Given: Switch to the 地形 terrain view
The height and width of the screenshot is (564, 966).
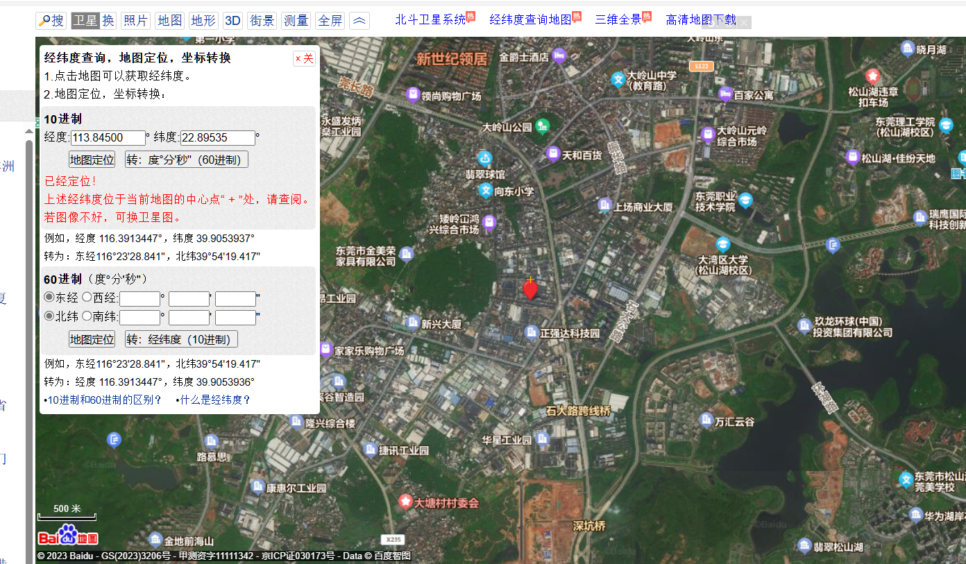Looking at the screenshot, I should point(203,21).
